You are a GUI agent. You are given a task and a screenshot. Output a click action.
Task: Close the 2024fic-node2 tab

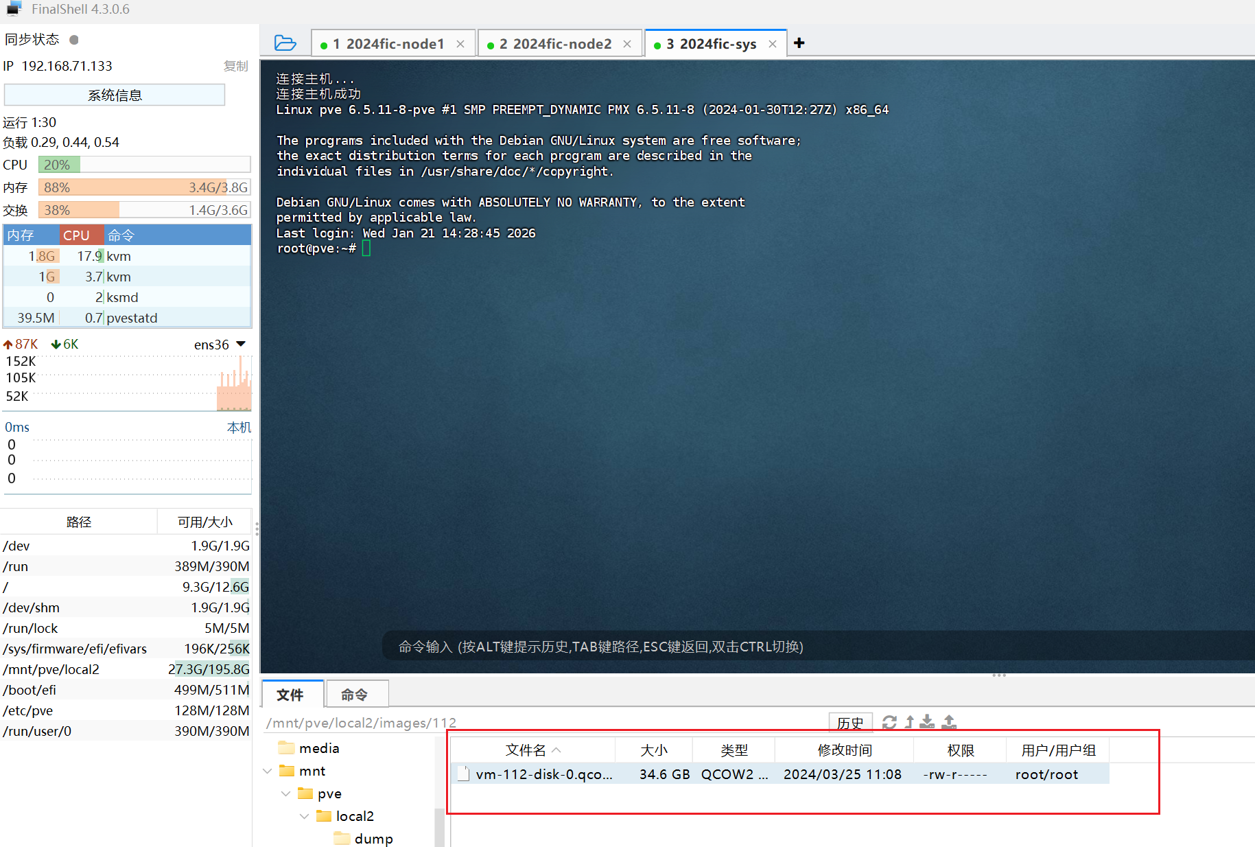coord(627,44)
